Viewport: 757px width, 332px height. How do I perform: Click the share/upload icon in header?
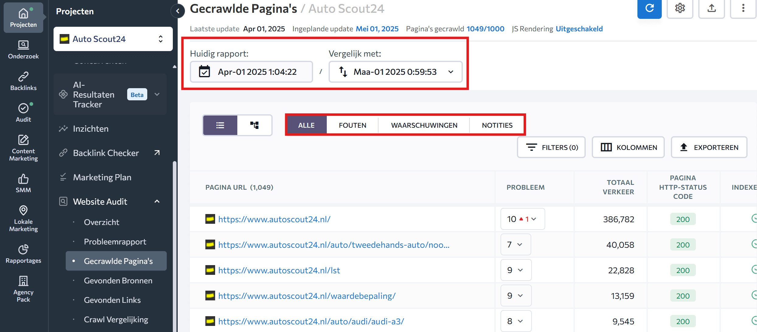tap(711, 9)
